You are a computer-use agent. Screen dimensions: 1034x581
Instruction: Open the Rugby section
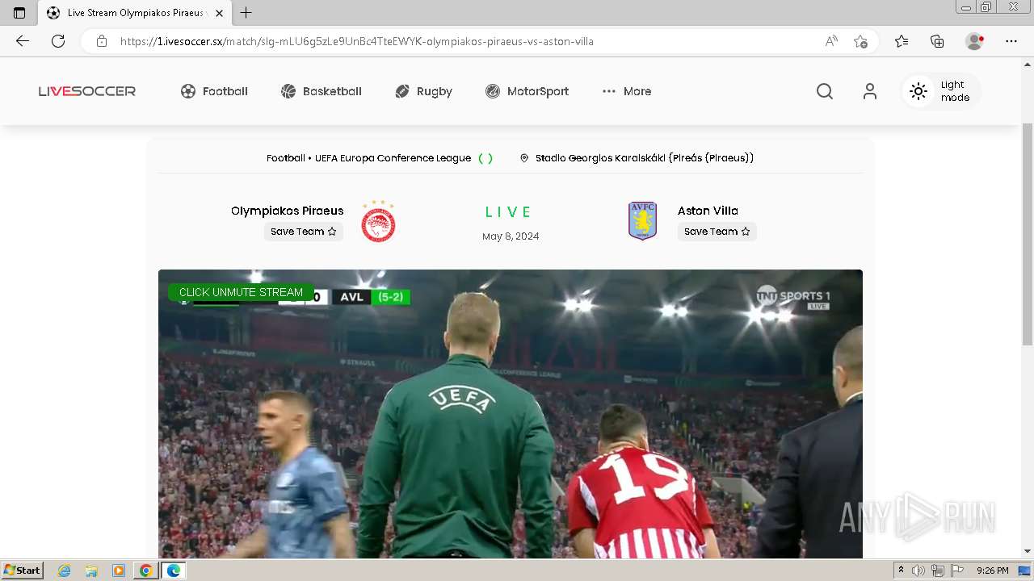point(423,91)
